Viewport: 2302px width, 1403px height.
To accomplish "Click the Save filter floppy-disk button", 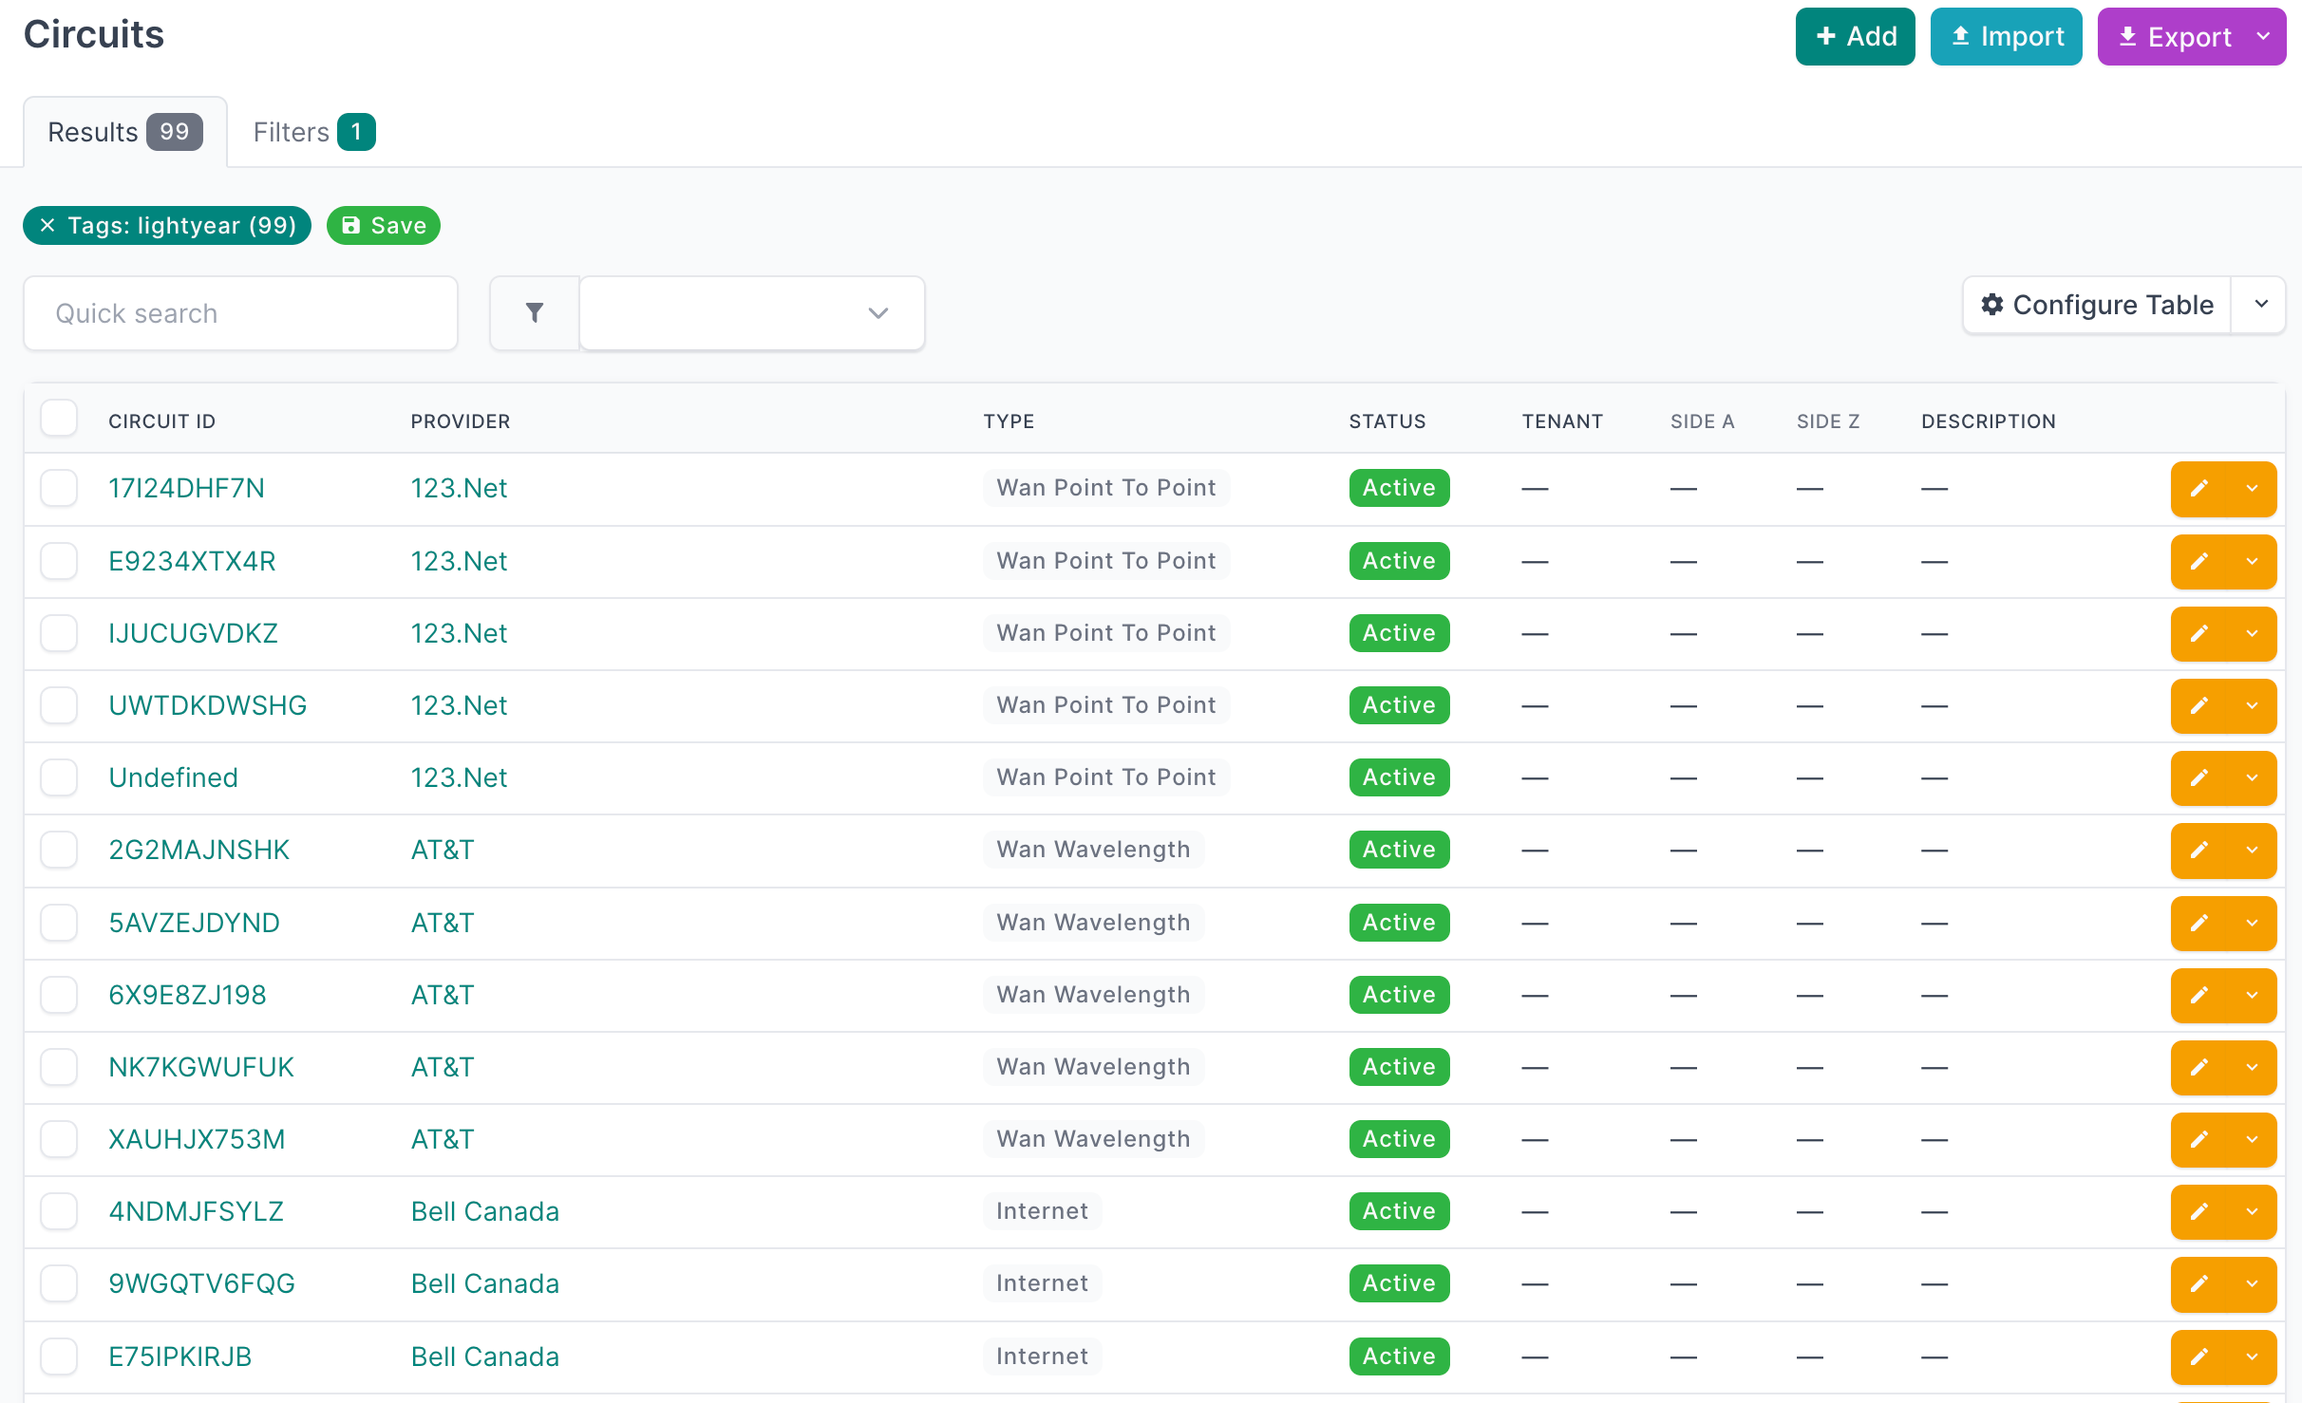I will (x=384, y=226).
